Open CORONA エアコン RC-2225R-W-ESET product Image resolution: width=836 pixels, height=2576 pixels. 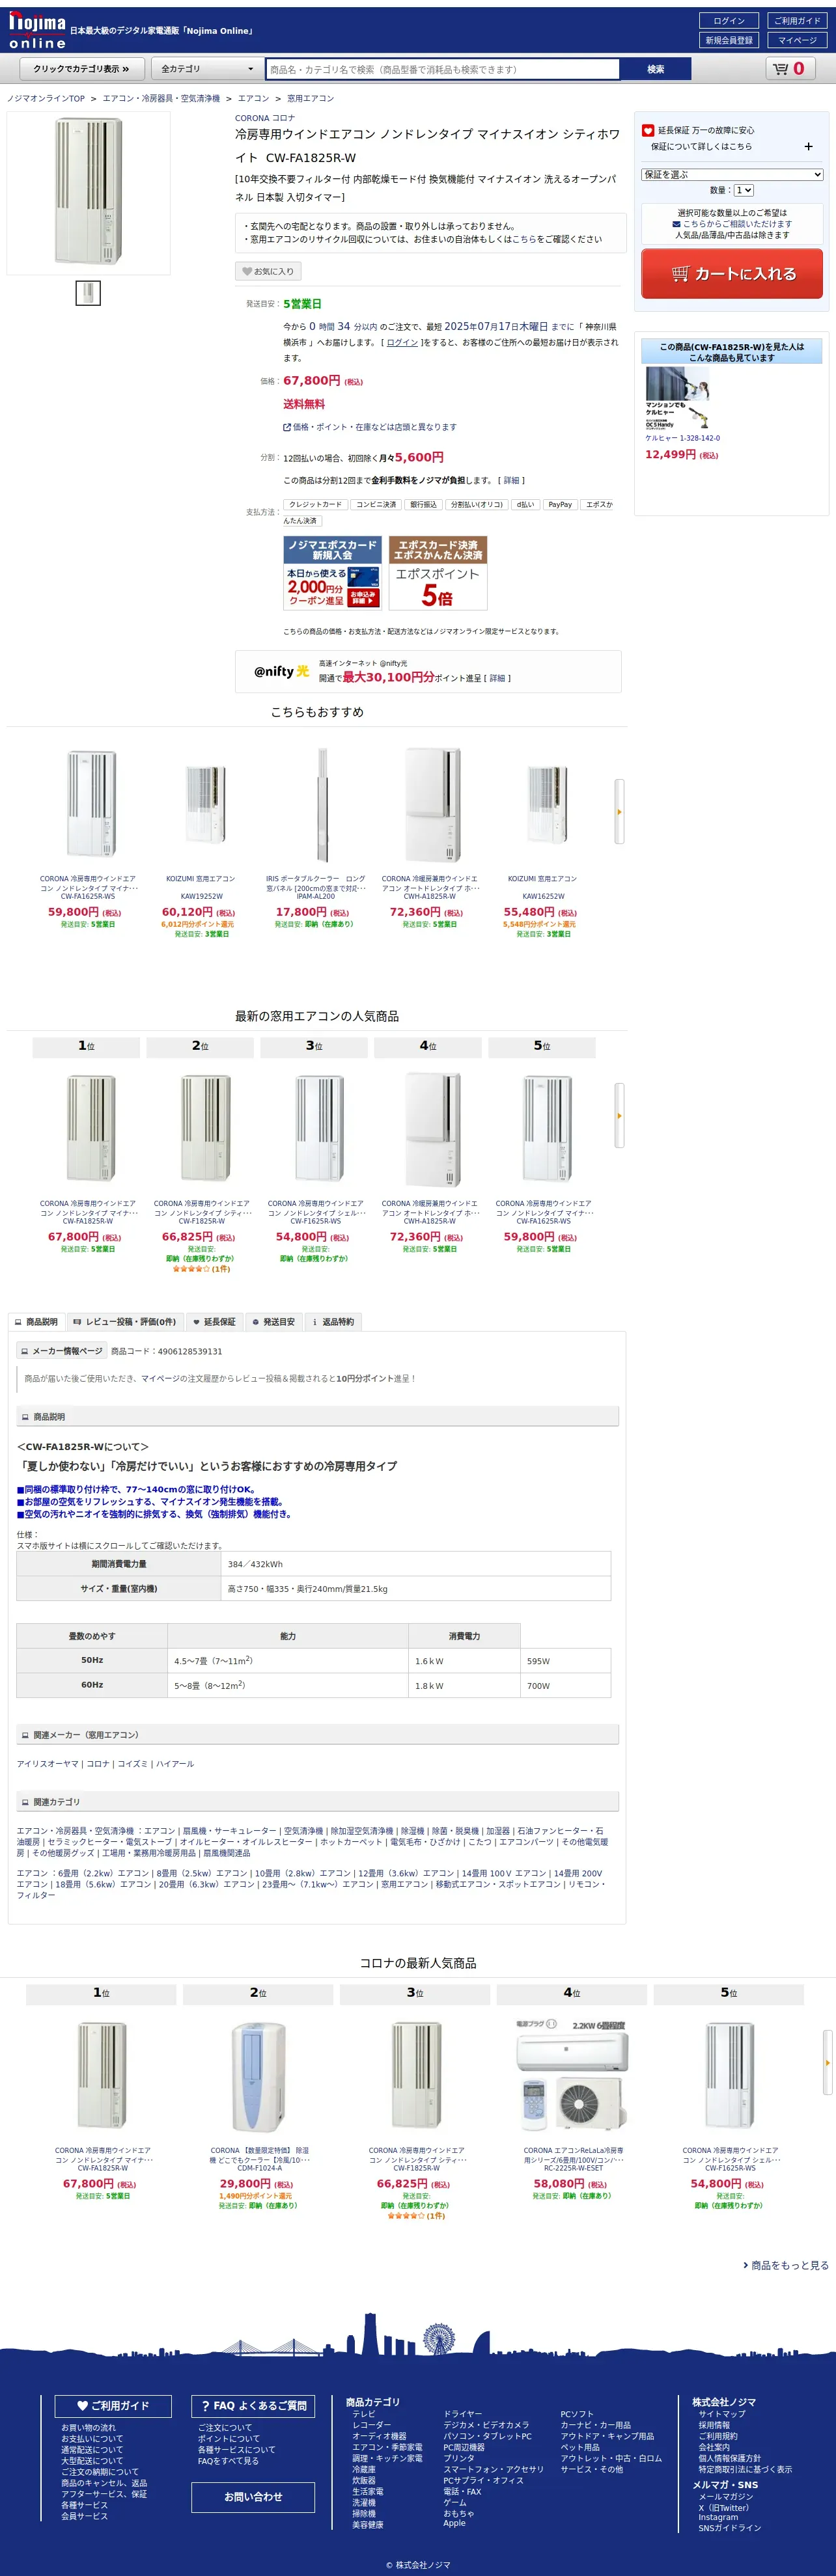point(573,2077)
